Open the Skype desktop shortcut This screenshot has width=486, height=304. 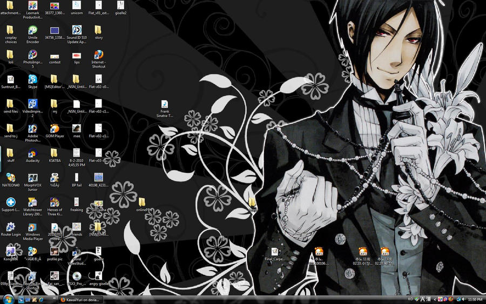pos(32,82)
